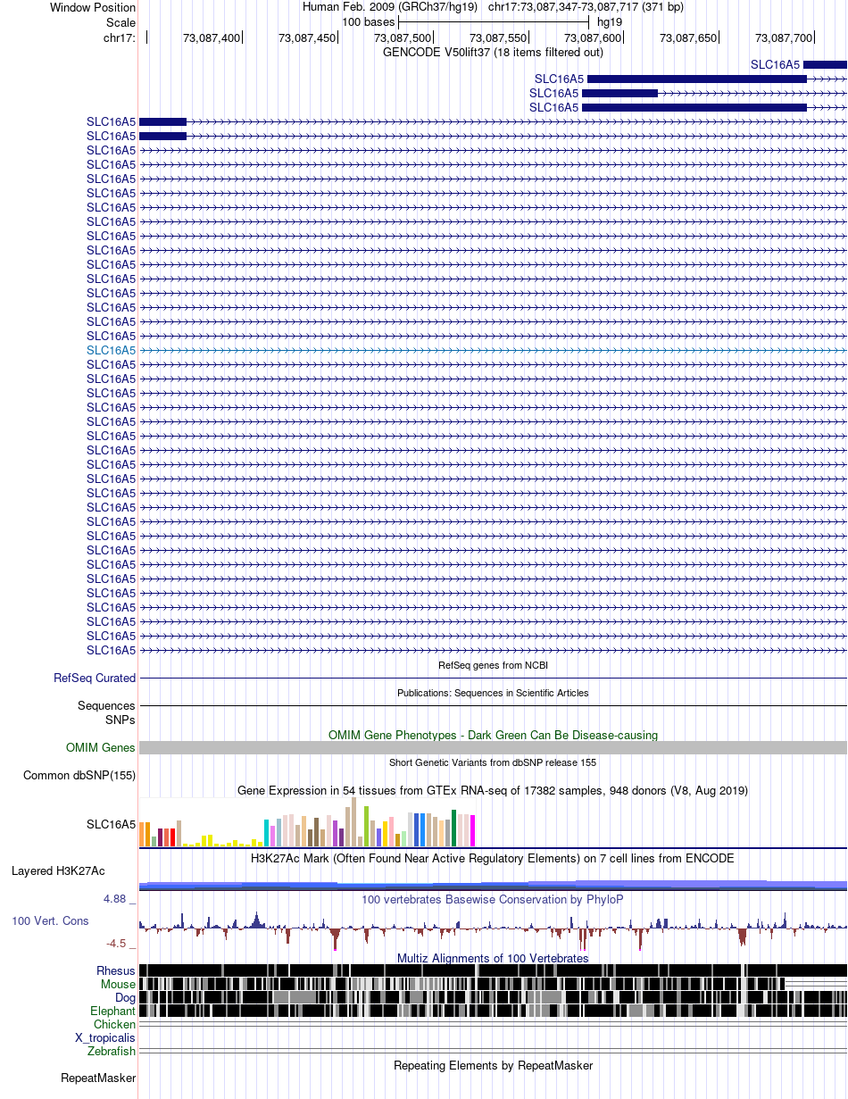Open Repeating Elements by RepeatMasker title
The width and height of the screenshot is (848, 1099).
point(493,1065)
